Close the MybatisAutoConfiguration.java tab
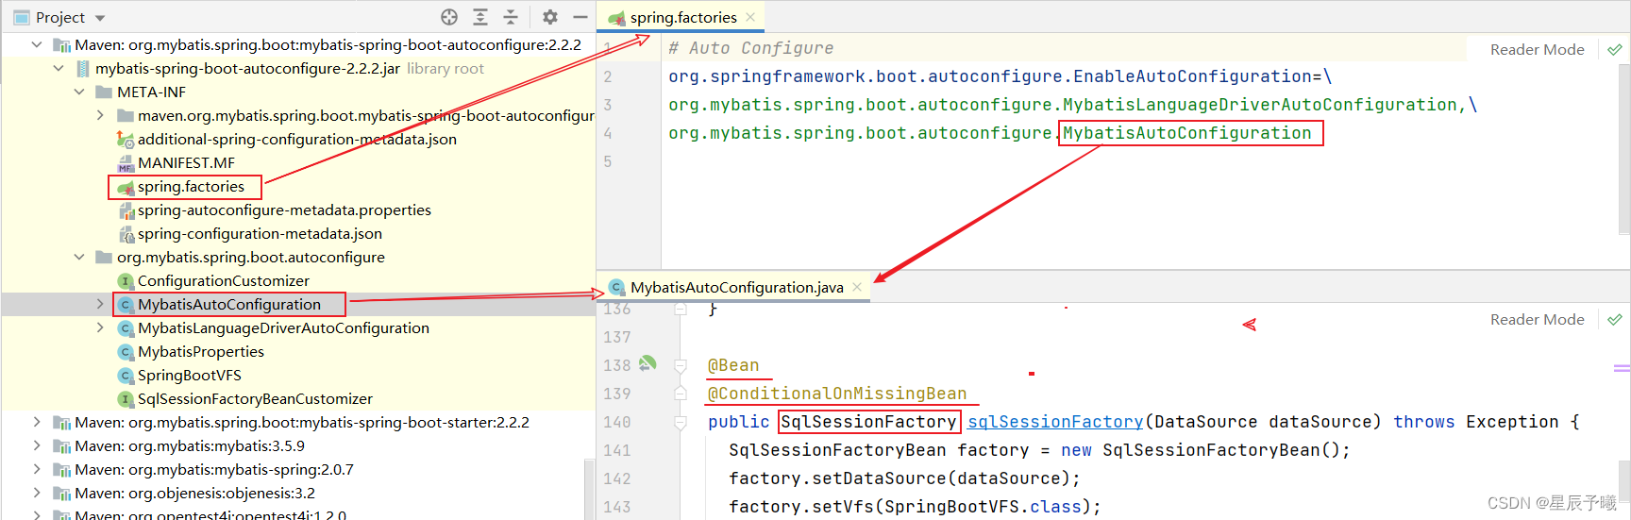Viewport: 1631px width, 520px height. click(857, 287)
